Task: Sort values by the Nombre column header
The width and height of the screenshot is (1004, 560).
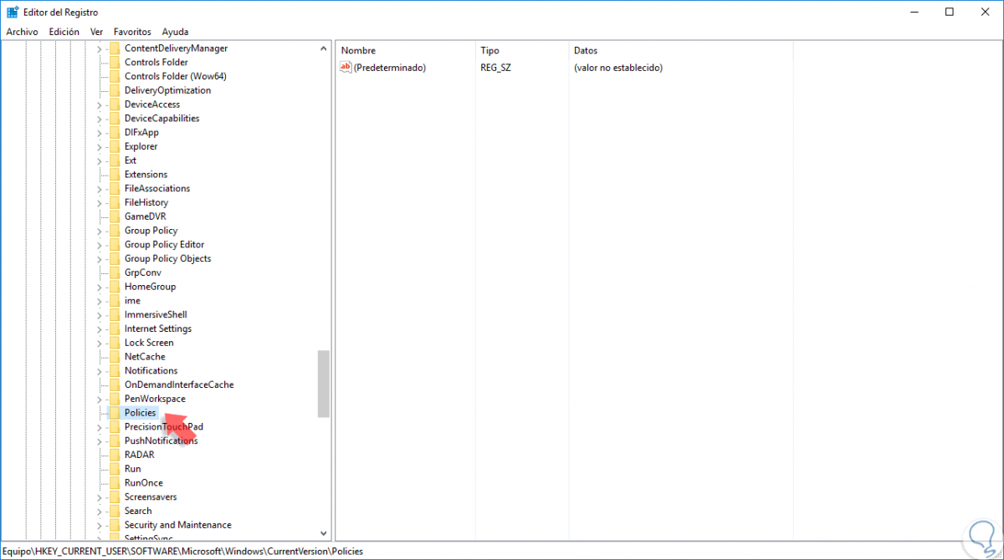Action: [405, 51]
